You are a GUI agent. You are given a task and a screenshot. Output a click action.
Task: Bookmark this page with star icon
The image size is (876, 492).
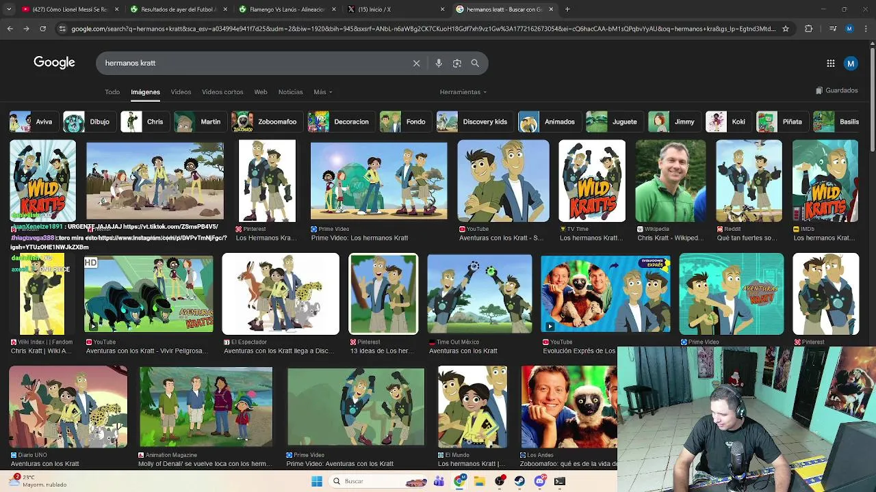[786, 29]
